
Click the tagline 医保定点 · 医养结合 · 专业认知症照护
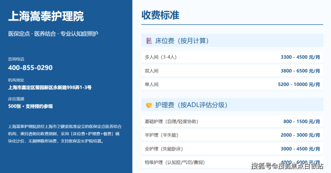(x=53, y=34)
